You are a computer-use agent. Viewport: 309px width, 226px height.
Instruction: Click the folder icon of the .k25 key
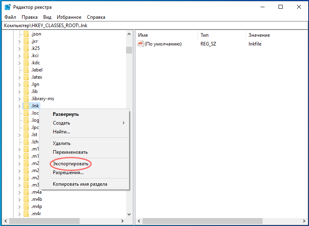click(x=26, y=48)
